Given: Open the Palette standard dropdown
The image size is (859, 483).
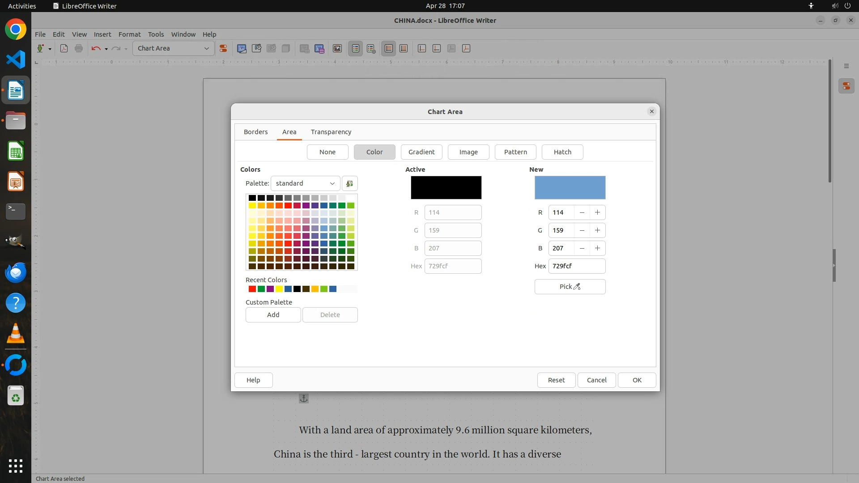Looking at the screenshot, I should (x=305, y=183).
